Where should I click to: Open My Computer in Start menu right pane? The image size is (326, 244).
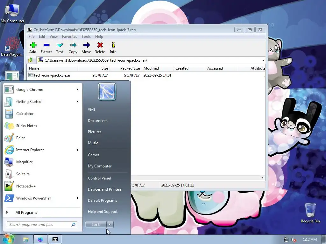(100, 166)
